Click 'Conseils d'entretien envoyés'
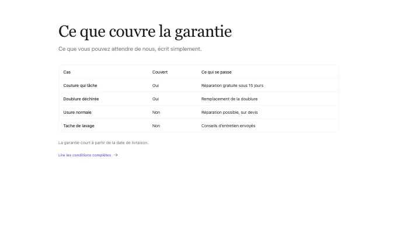The width and height of the screenshot is (397, 248). [228, 126]
